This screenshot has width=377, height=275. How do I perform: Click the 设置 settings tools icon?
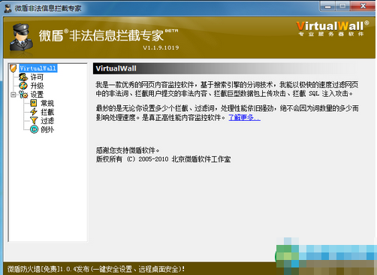click(x=23, y=95)
